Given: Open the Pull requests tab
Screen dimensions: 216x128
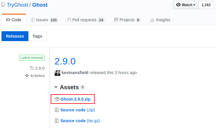Looking at the screenshot, I should [86, 20].
